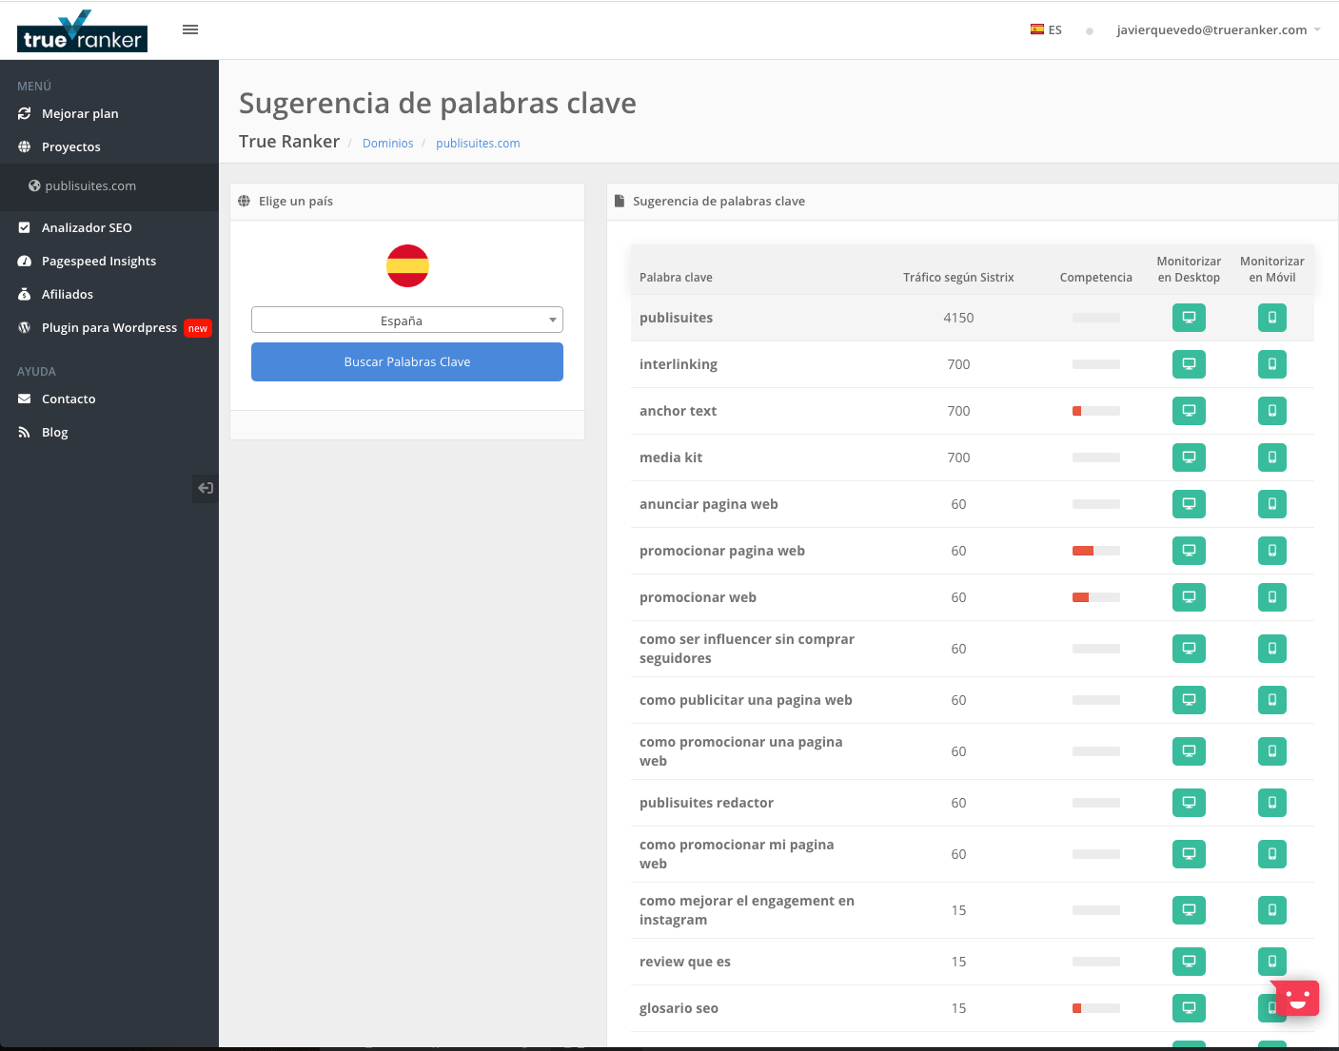Monitor 'anchor text' keyword on Móvil

(x=1271, y=411)
